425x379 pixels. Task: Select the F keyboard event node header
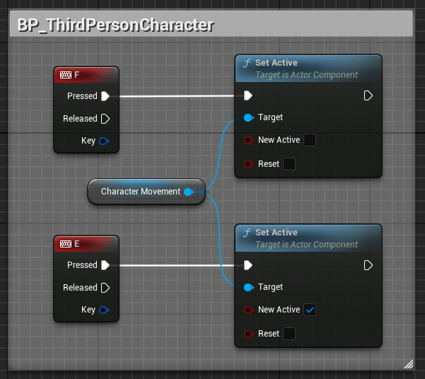86,75
